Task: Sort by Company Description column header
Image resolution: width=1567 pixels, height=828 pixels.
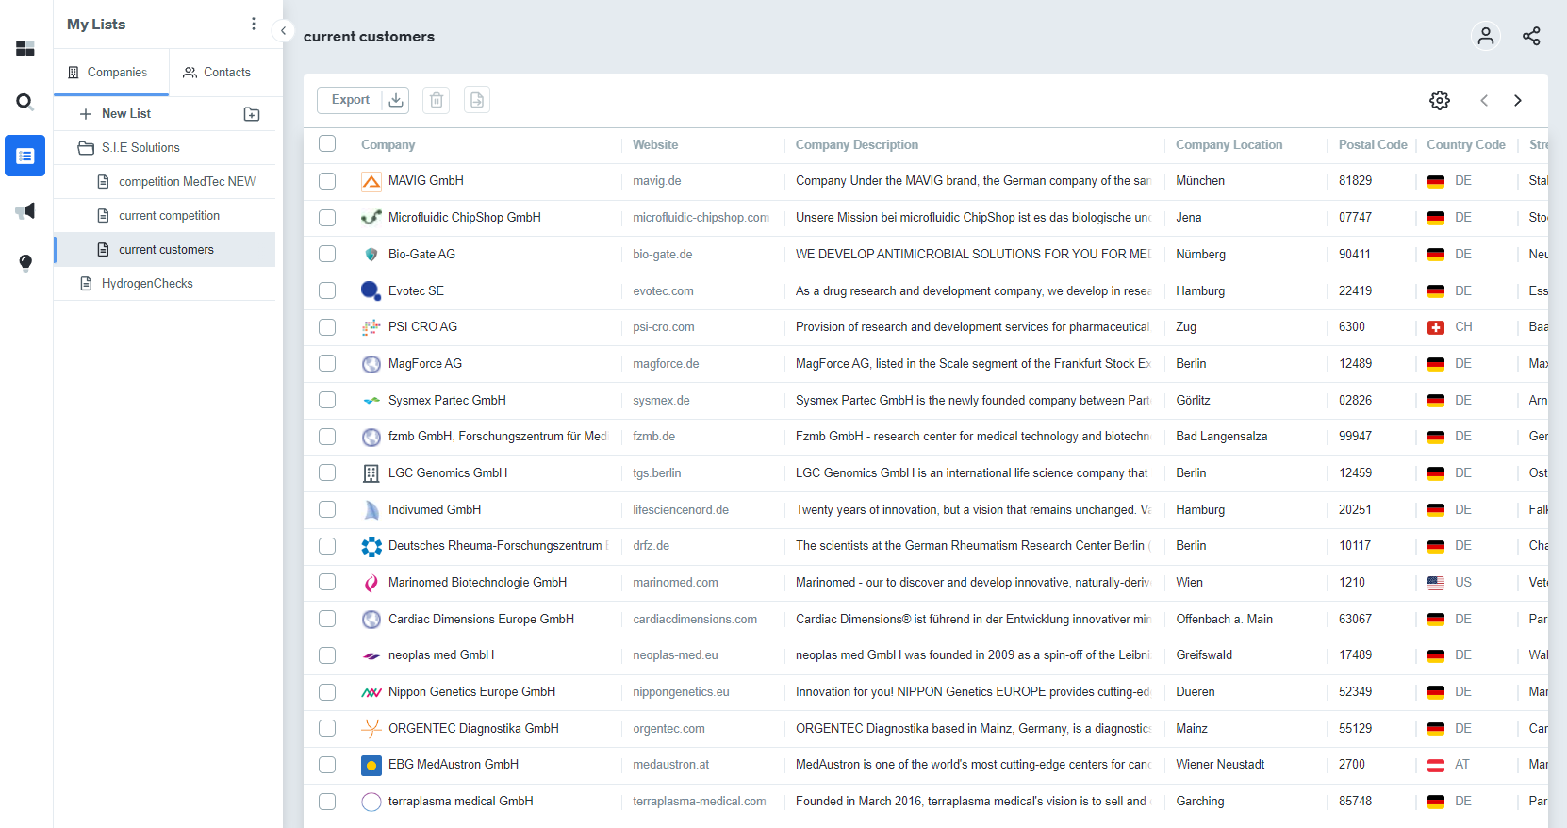Action: pyautogui.click(x=856, y=145)
